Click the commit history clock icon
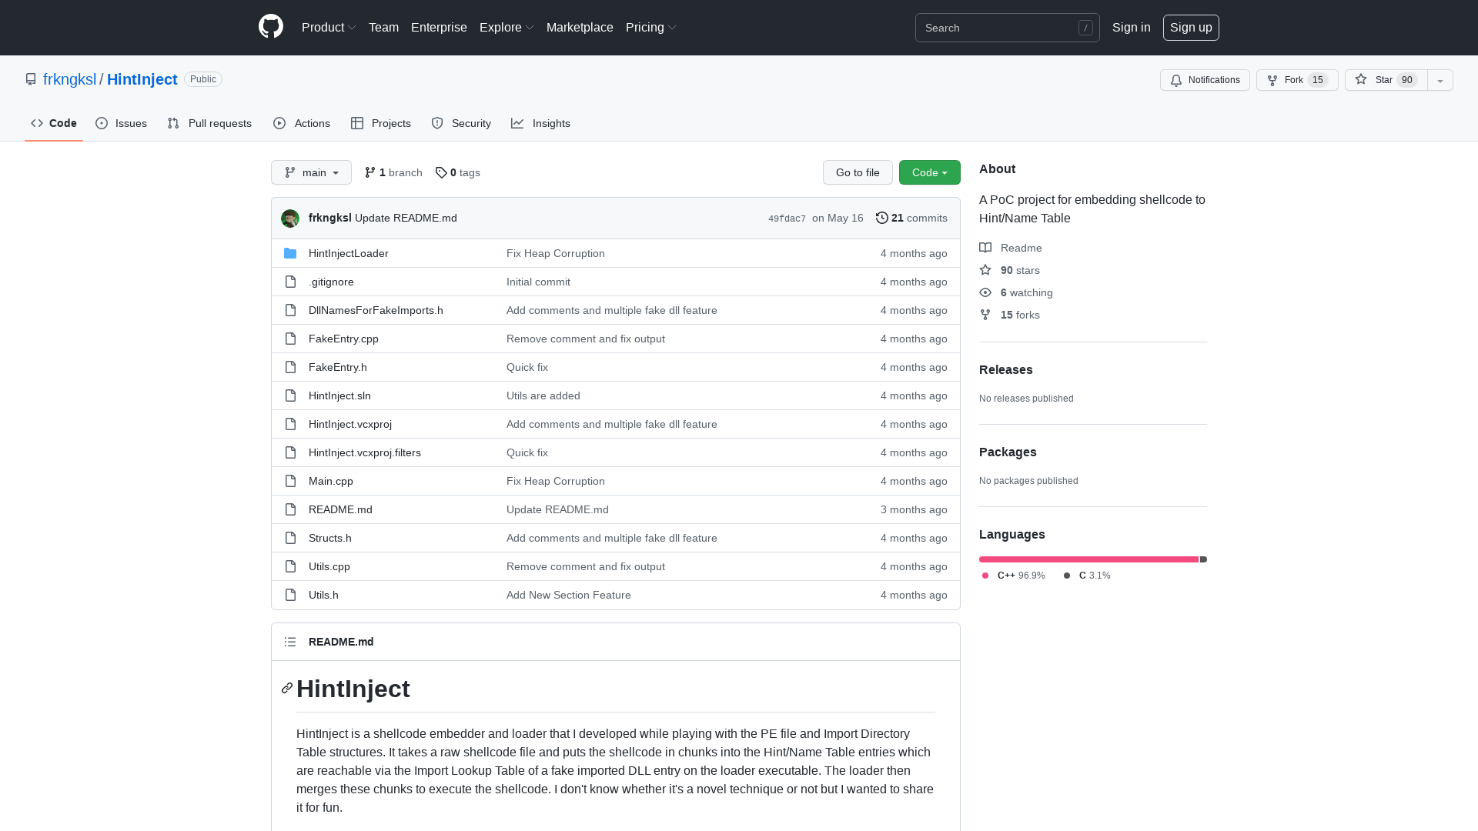The width and height of the screenshot is (1478, 831). point(882,218)
